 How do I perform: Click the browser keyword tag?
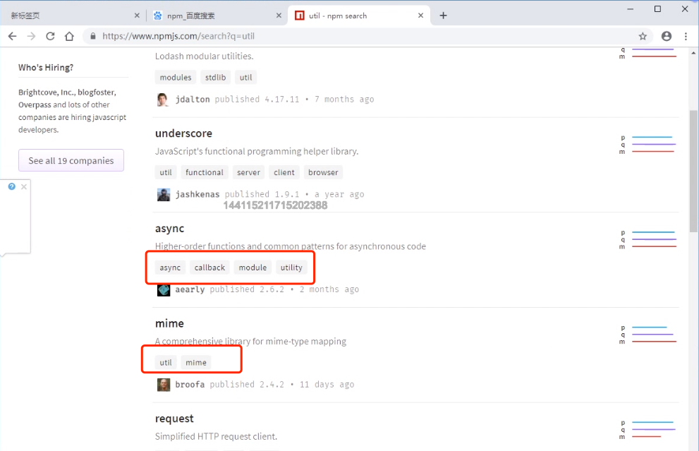pos(323,172)
